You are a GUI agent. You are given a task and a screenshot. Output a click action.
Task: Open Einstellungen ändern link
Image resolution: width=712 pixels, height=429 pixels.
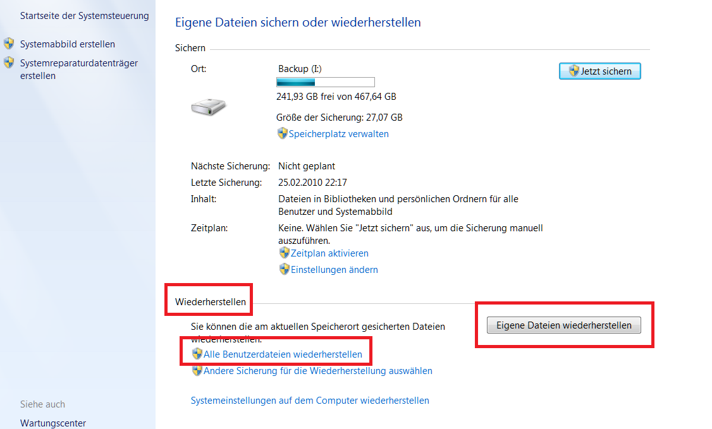[335, 269]
